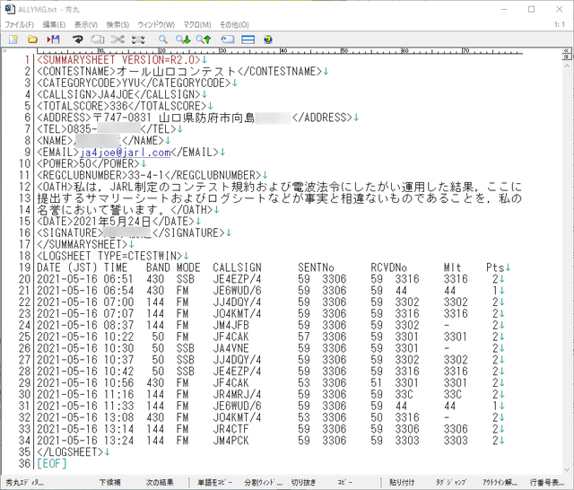The width and height of the screenshot is (574, 490).
Task: Click callsign JR4CTF in the 13:14 row
Action: click(x=231, y=429)
